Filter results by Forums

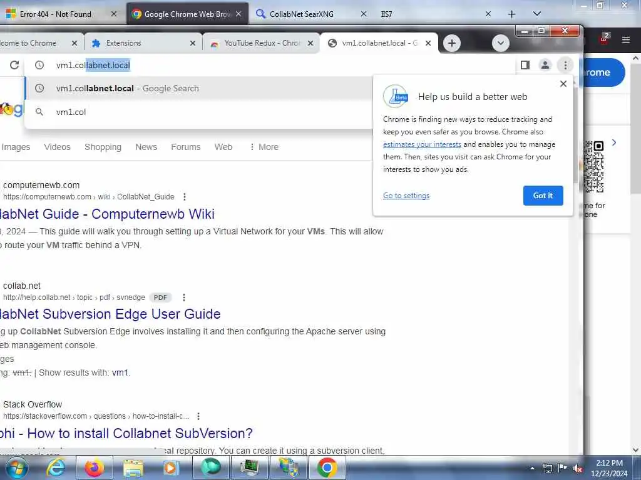tap(185, 147)
